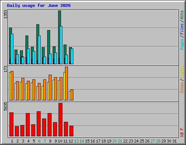186x145 pixels.
Task: Click green weekend day label 6
Action: click(39, 141)
